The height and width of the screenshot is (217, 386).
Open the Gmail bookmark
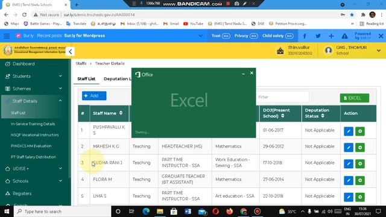[x=171, y=24]
